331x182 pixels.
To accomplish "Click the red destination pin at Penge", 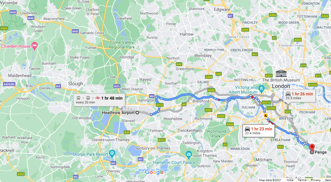I will point(312,147).
